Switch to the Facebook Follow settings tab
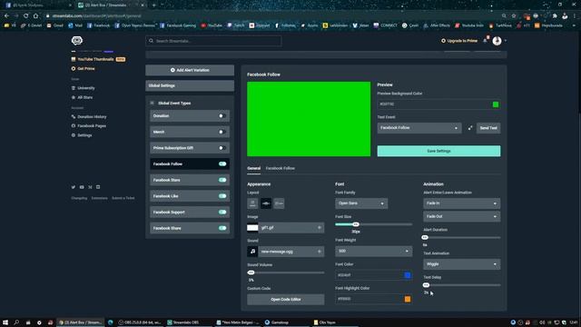 [281, 168]
